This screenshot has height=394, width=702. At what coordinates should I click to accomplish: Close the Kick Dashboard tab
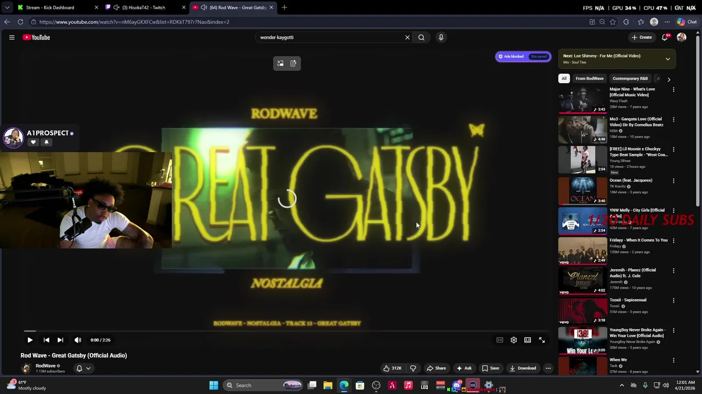coord(97,7)
